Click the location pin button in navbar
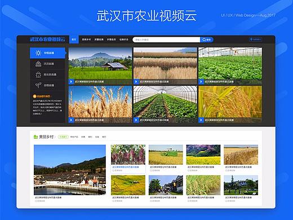Image resolution: width=293 pixels, height=220 pixels. [255, 39]
